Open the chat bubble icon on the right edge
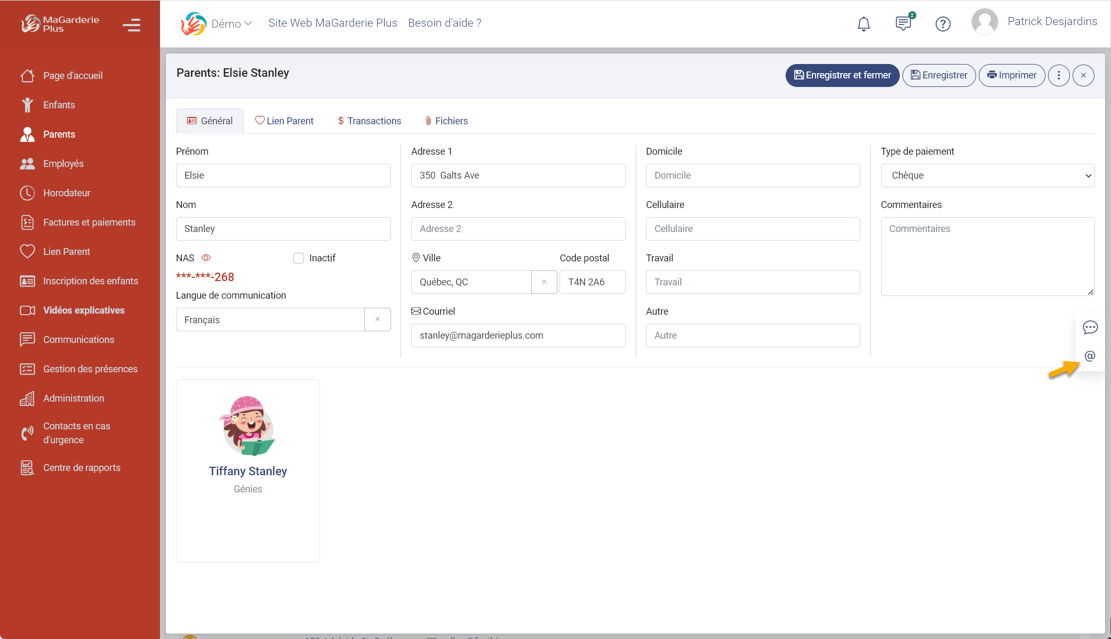Viewport: 1111px width, 639px height. click(1090, 327)
